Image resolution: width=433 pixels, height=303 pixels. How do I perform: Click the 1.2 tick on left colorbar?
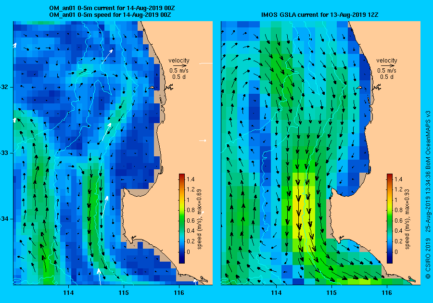(191, 189)
